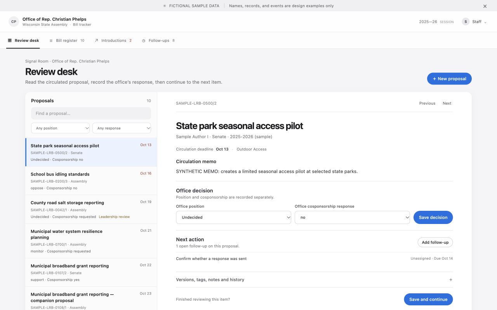Open the Office cosponsorship response dropdown
Viewport: 497px width, 310px height.
coord(352,217)
